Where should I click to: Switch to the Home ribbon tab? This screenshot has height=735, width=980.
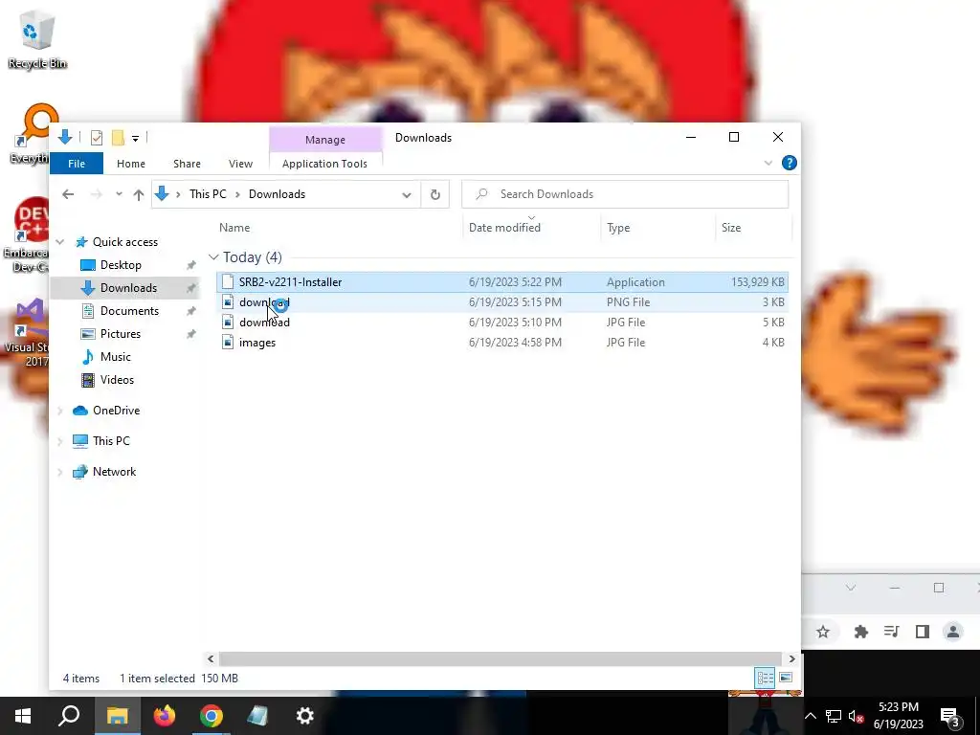(130, 164)
